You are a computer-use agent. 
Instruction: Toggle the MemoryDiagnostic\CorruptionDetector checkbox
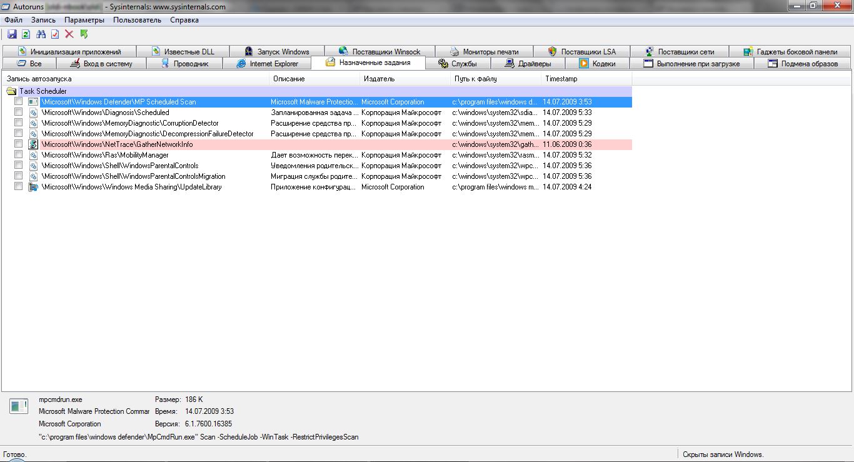(19, 123)
